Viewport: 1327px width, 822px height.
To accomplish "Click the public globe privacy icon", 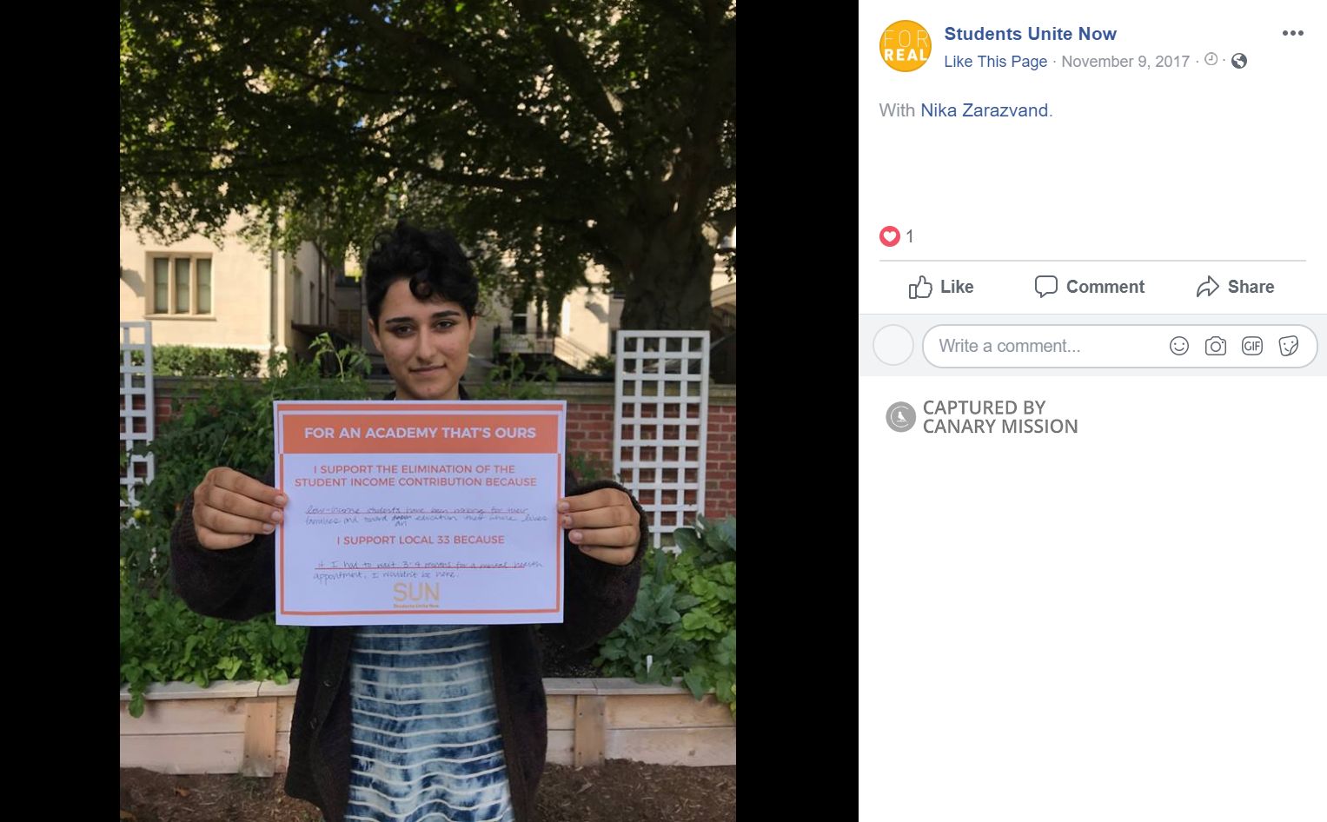I will point(1239,61).
